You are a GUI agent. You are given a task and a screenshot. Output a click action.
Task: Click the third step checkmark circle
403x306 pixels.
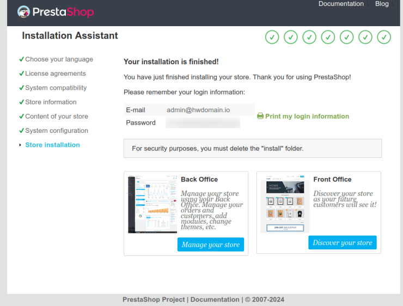point(309,37)
